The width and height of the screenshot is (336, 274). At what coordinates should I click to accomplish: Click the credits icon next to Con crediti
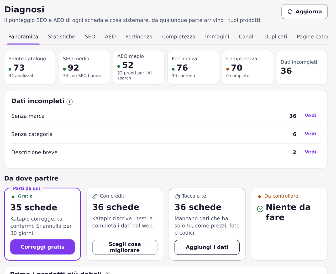pos(95,196)
